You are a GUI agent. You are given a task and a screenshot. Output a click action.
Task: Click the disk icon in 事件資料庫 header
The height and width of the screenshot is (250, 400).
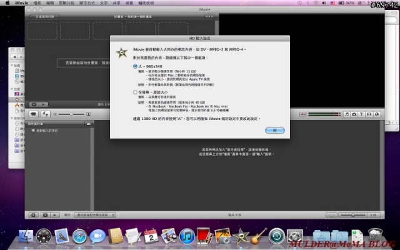89,124
